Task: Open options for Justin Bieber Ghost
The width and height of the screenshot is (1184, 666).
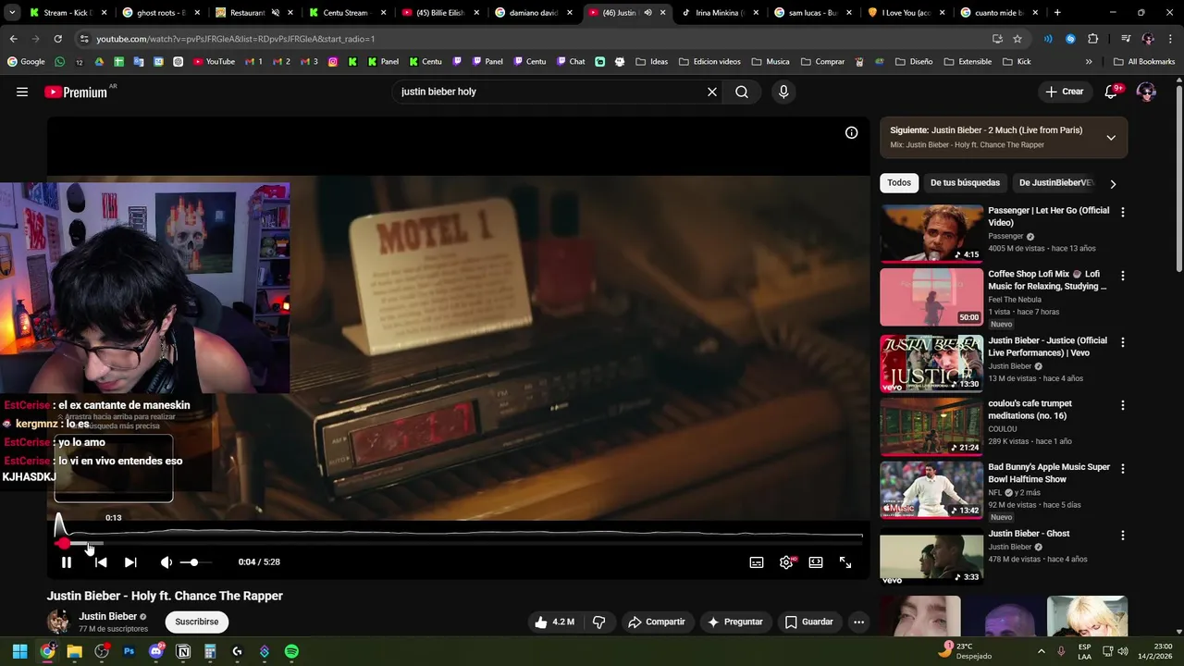Action: (x=1123, y=536)
